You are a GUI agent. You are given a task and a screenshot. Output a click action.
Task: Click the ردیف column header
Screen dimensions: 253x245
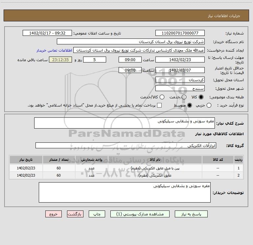point(239,159)
